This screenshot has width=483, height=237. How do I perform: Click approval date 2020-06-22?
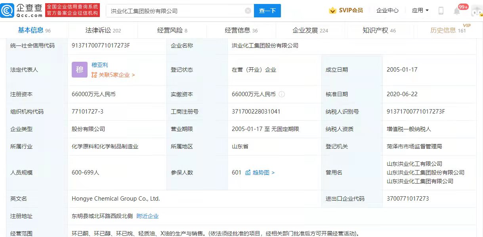coord(402,94)
